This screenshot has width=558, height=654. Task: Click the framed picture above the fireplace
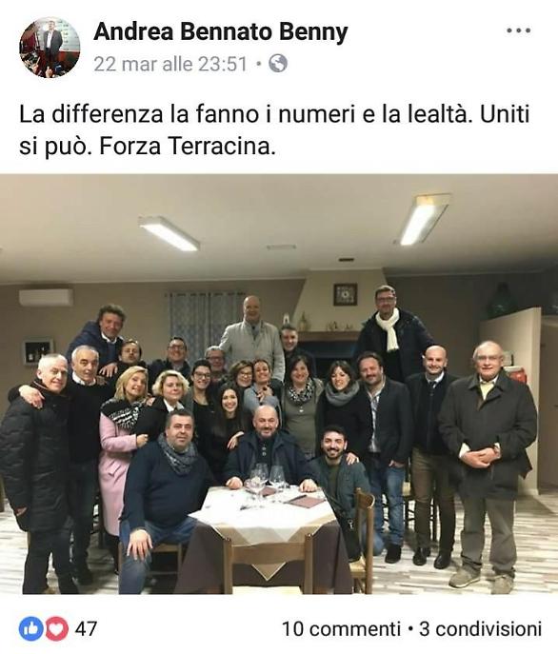pos(345,294)
